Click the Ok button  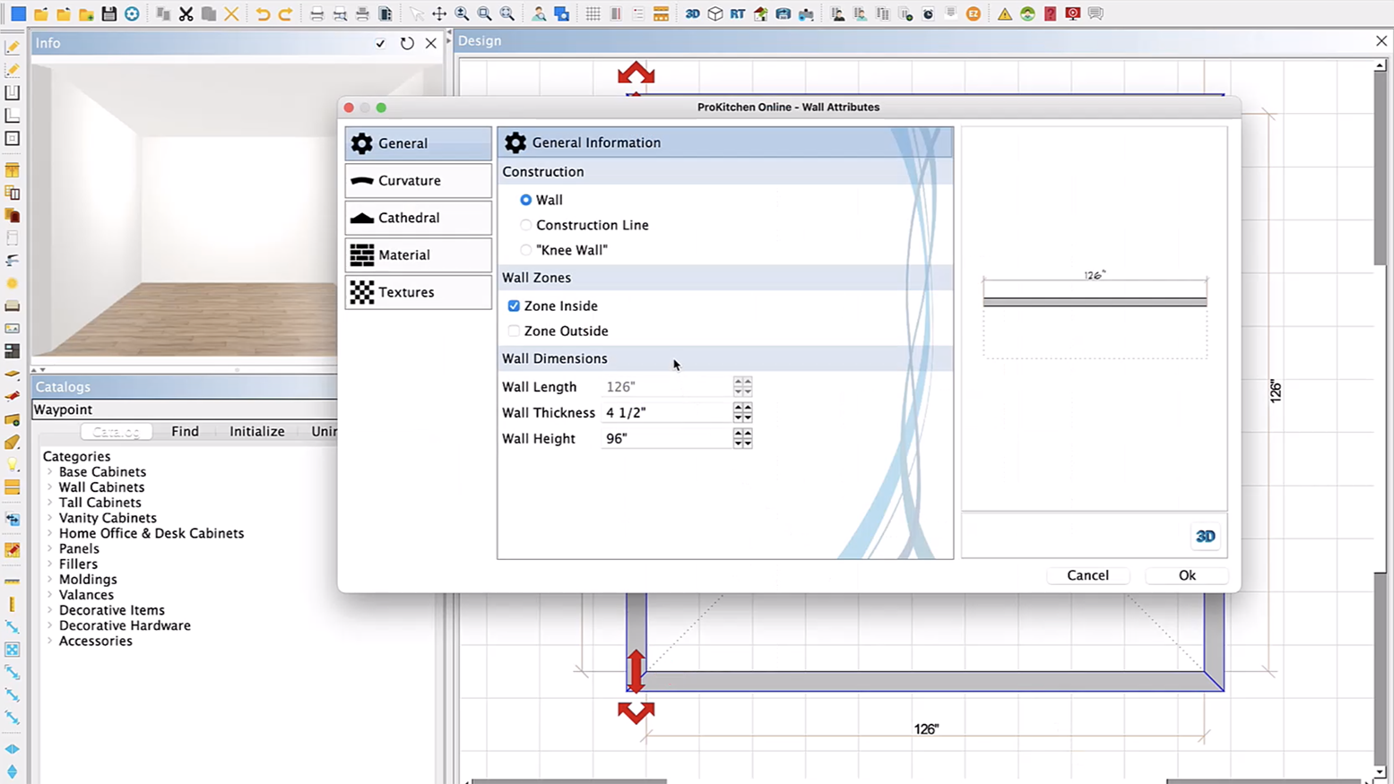pos(1187,575)
